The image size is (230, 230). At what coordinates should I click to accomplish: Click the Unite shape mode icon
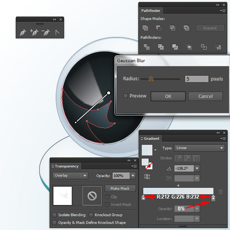[x=145, y=28]
